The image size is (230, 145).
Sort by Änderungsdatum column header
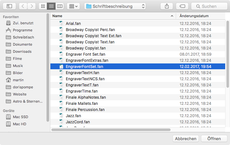pos(202,16)
